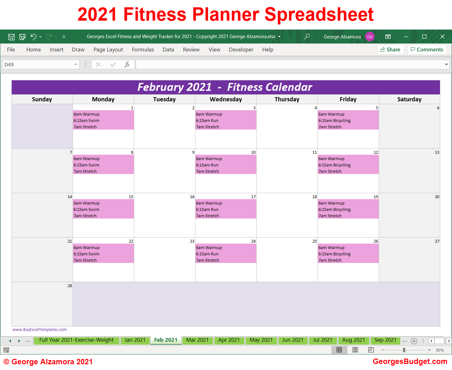Expand the Undo dropdown arrow
452x370 pixels.
40,37
